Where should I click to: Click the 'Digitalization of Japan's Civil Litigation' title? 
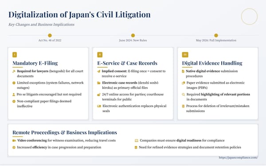(79, 15)
